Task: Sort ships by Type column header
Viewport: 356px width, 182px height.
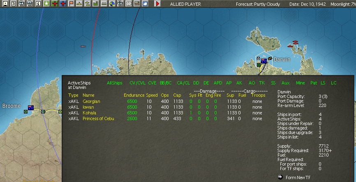Action: click(x=73, y=95)
